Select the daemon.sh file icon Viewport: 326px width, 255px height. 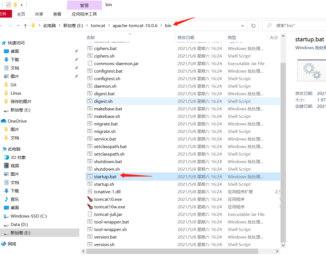pyautogui.click(x=90, y=86)
